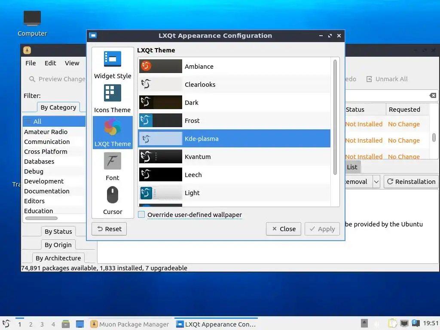Select the Documentation category
Image resolution: width=440 pixels, height=330 pixels.
(x=54, y=191)
